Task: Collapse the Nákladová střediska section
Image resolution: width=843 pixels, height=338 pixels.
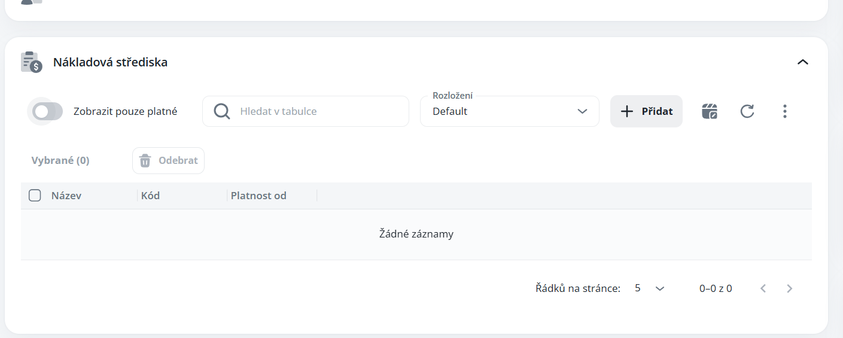Action: pyautogui.click(x=803, y=62)
